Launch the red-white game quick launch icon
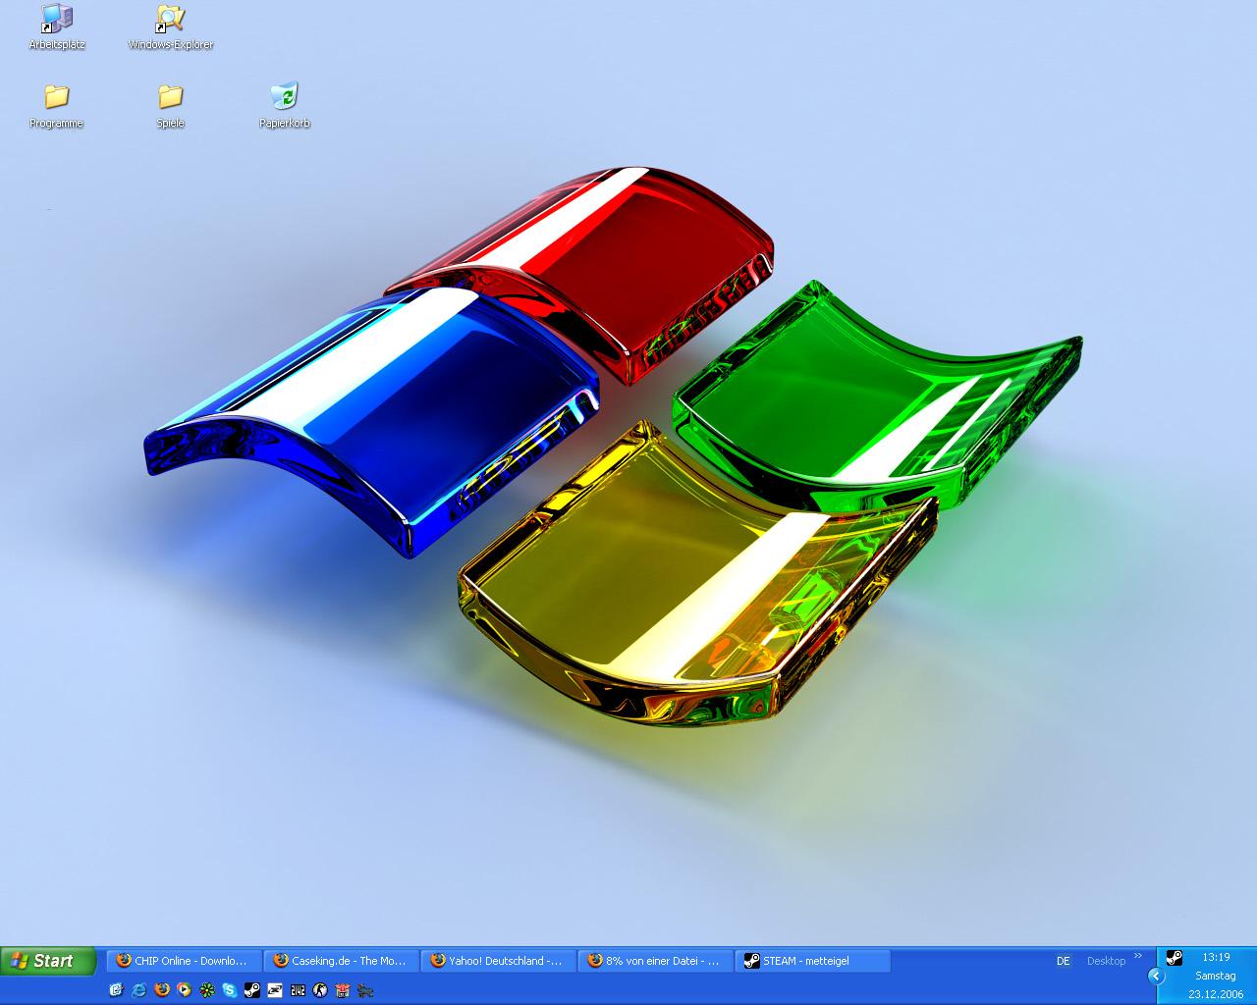1257x1005 pixels. click(x=343, y=990)
